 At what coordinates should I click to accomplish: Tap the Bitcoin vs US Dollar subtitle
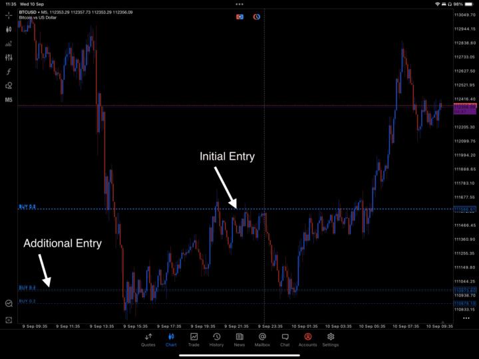click(37, 18)
